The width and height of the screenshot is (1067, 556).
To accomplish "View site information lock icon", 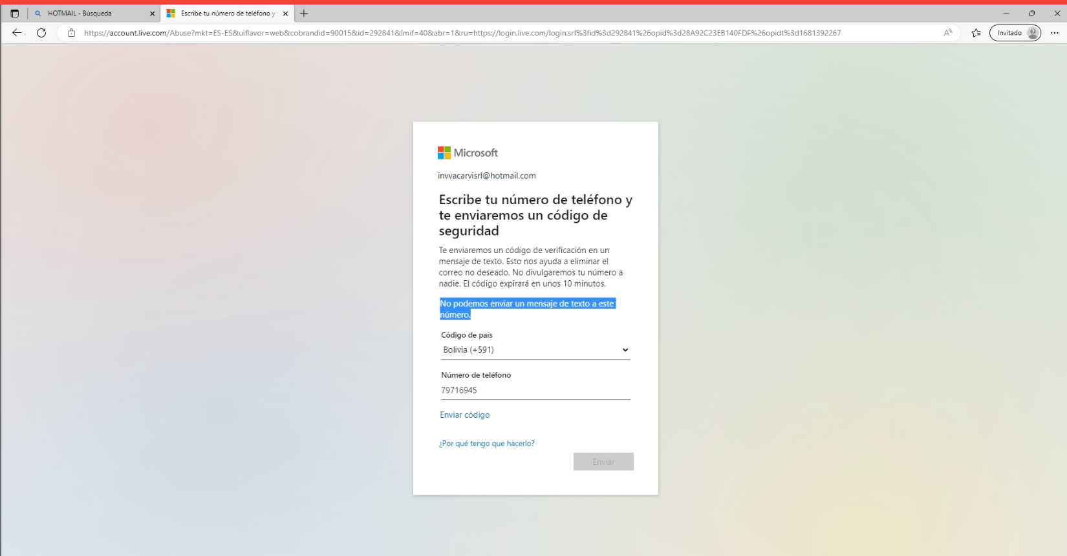I will [x=71, y=33].
